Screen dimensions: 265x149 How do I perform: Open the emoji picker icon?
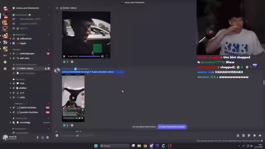[255, 135]
